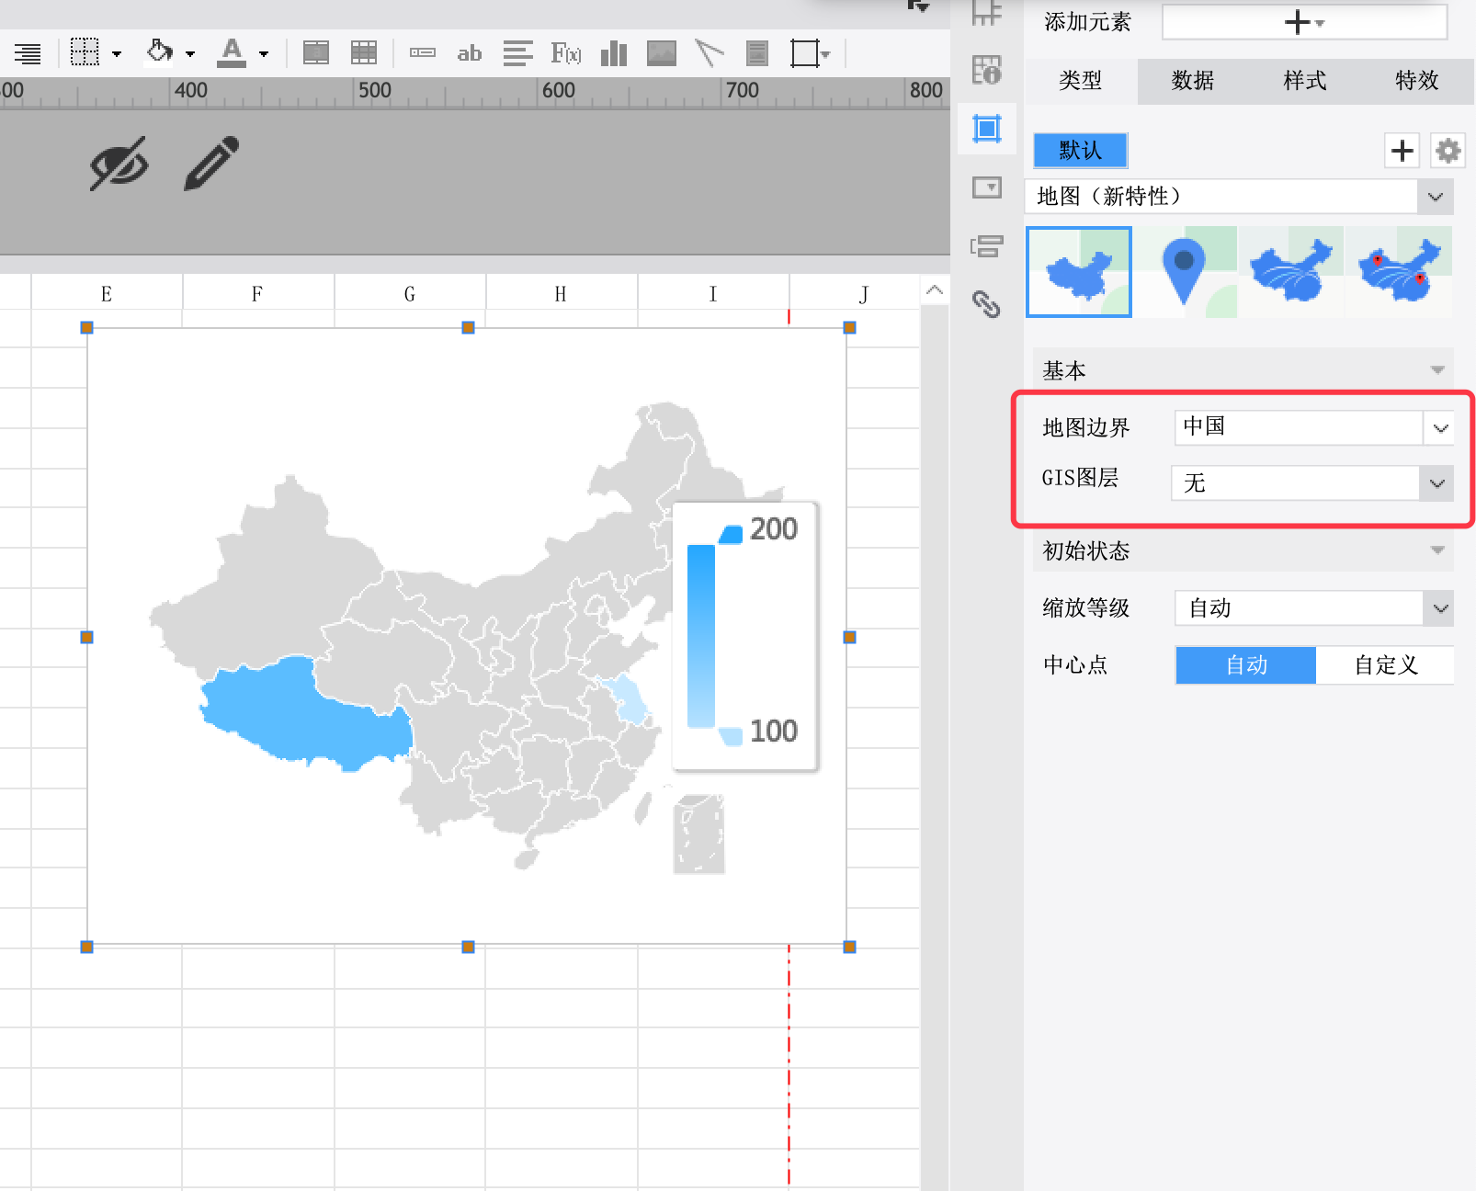Click the scroll up arrow beside column J
Image resolution: width=1476 pixels, height=1191 pixels.
935,290
